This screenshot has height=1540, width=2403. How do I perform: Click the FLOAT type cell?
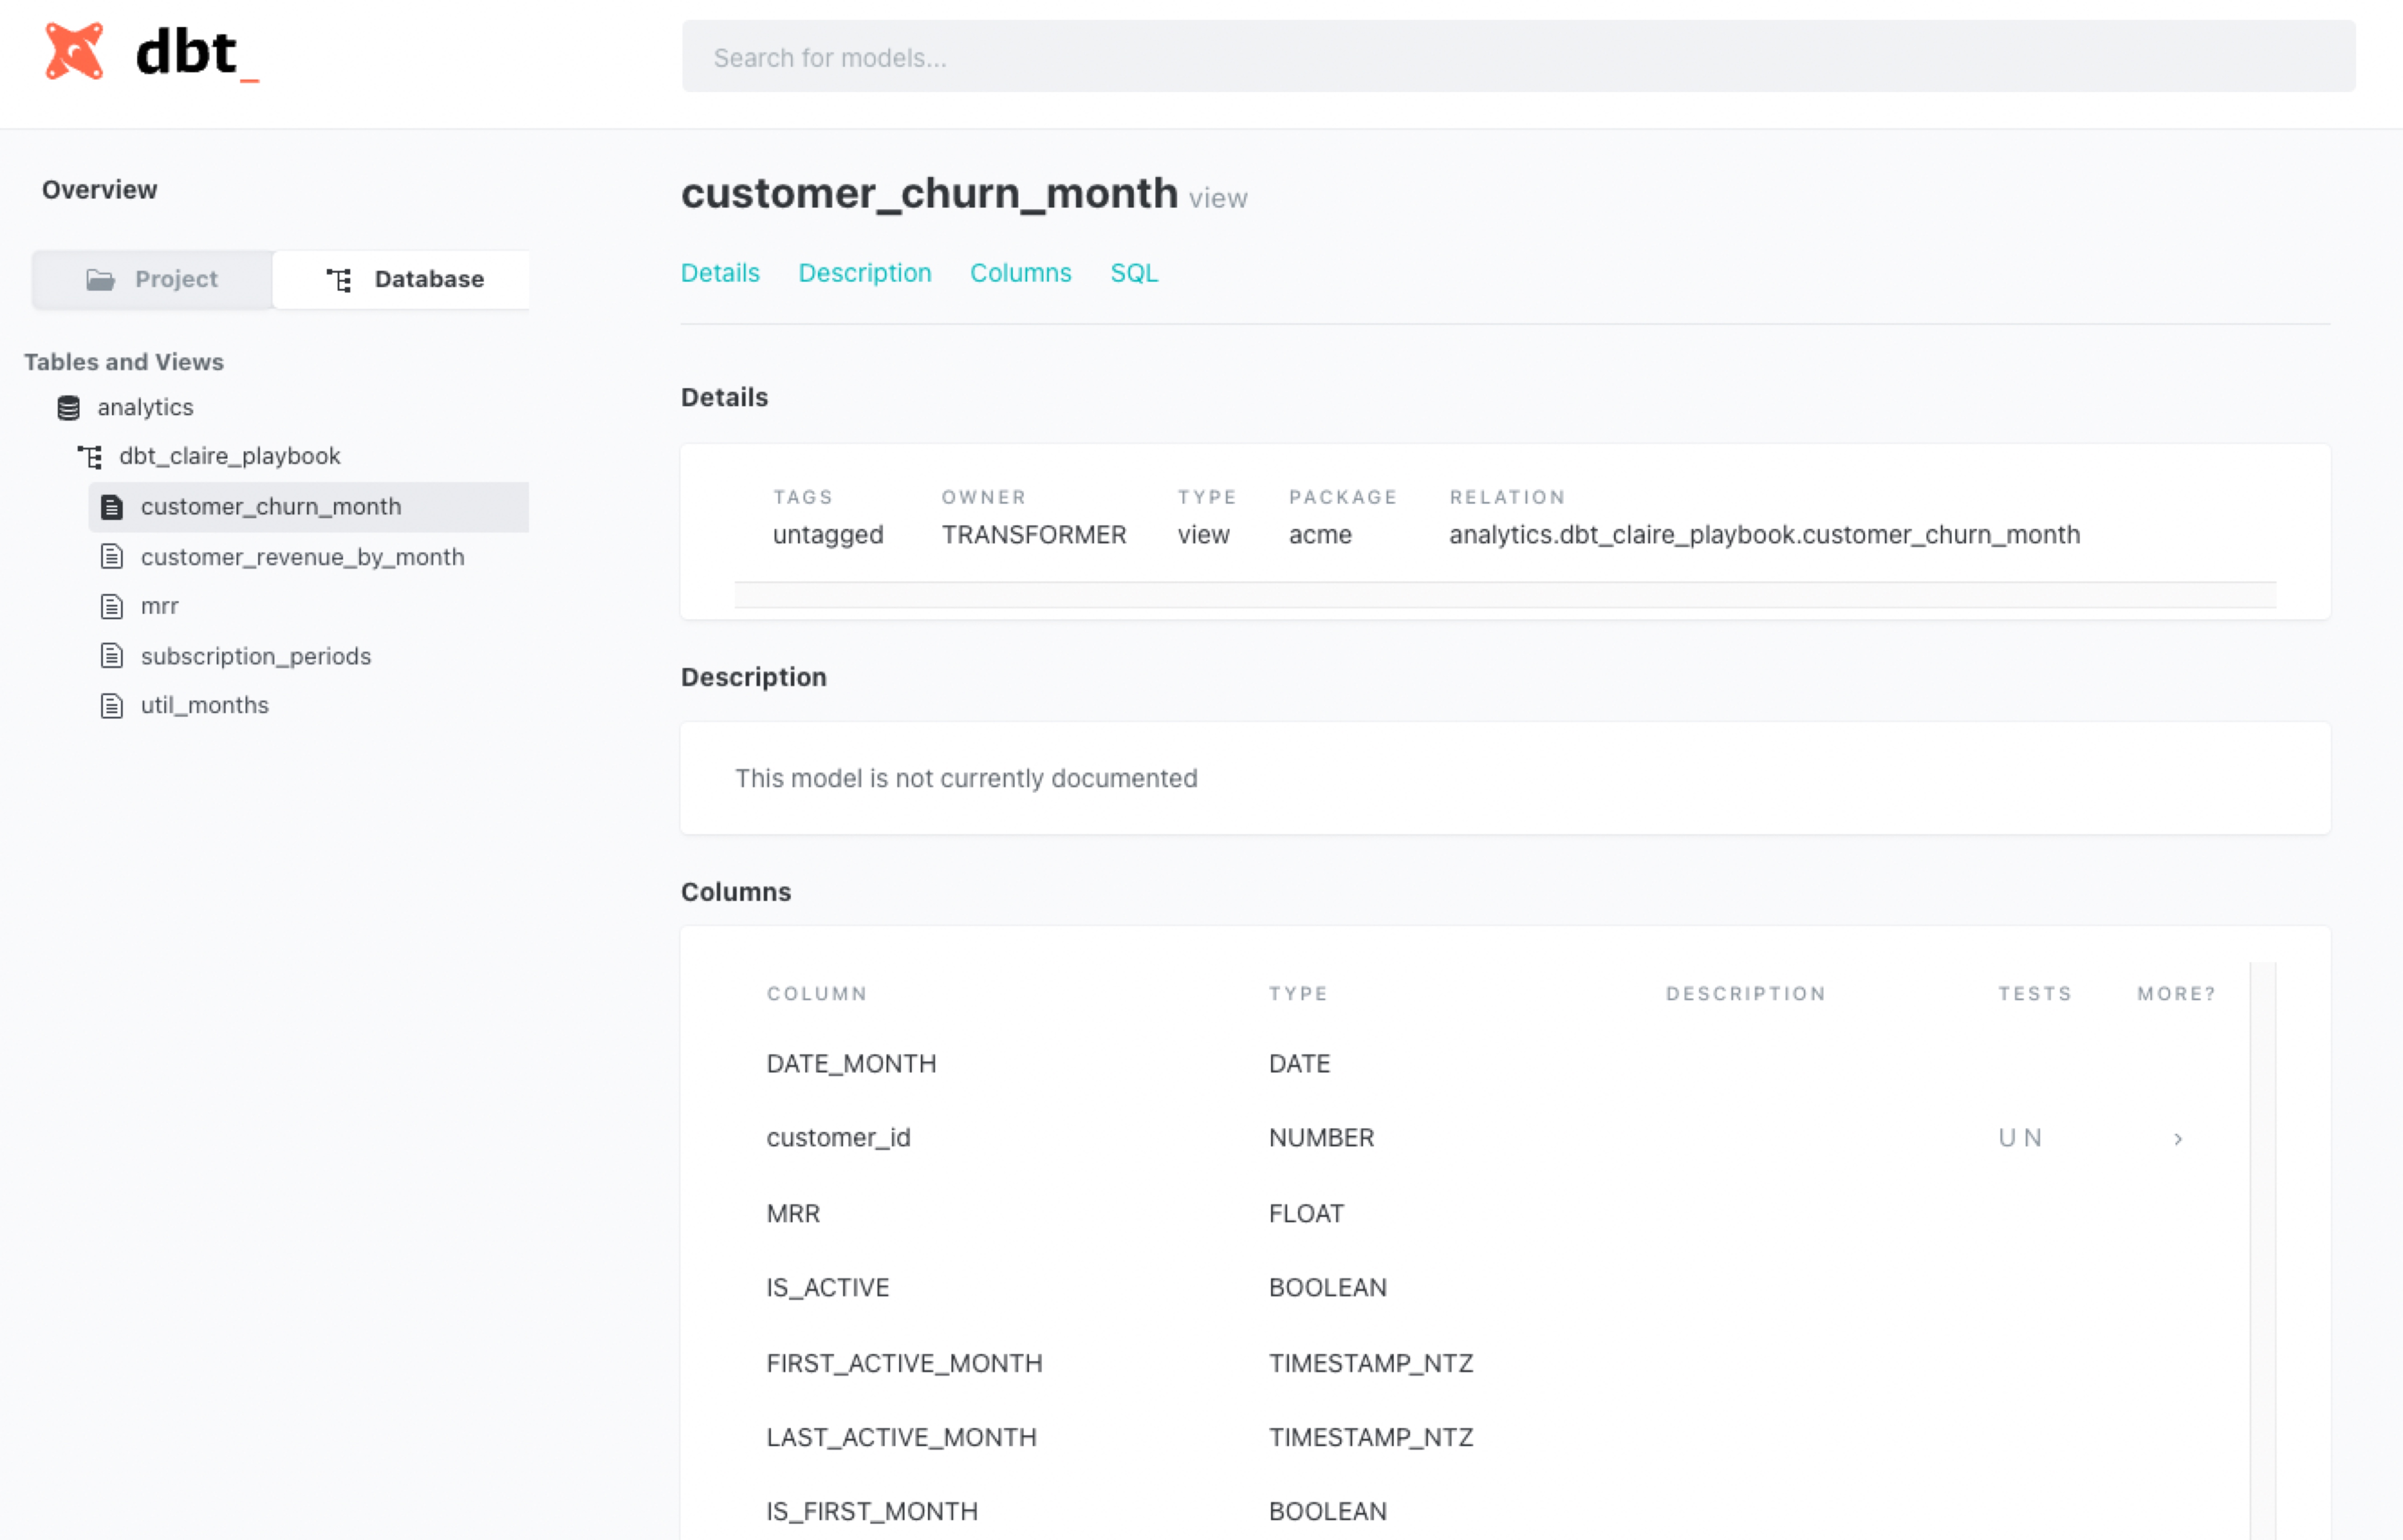(1306, 1214)
